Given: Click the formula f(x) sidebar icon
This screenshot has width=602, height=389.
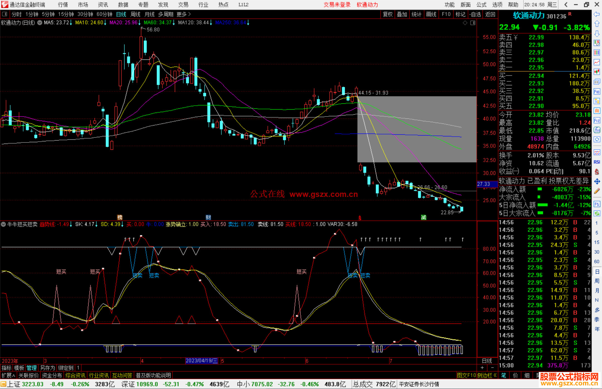Looking at the screenshot, I should pos(597,130).
